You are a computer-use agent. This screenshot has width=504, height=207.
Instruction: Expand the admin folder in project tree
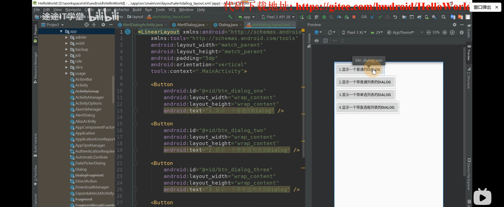click(67, 37)
